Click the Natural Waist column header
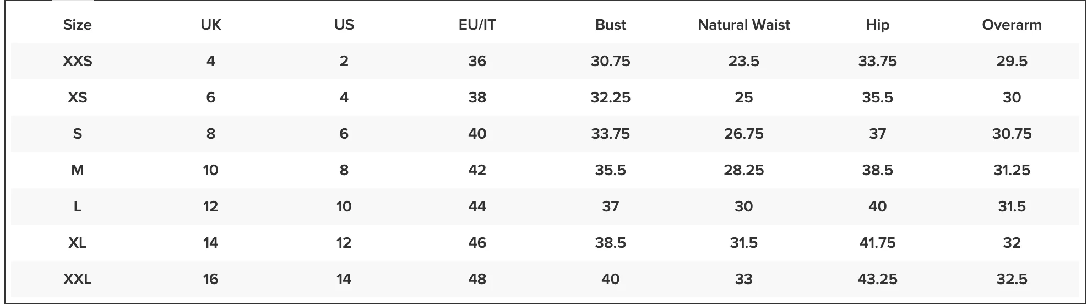The height and width of the screenshot is (305, 1087). tap(743, 25)
